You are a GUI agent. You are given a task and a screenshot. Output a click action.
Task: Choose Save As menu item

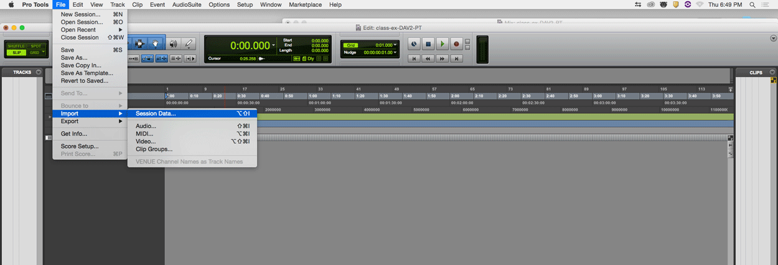point(90,58)
